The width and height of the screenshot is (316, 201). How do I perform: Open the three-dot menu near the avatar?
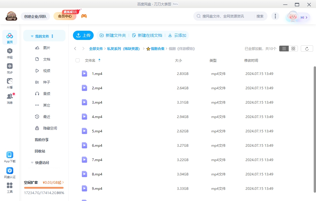(x=275, y=16)
